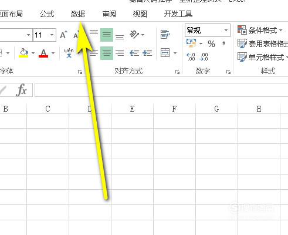
Task: Click the fx insert function button
Action: click(22, 90)
